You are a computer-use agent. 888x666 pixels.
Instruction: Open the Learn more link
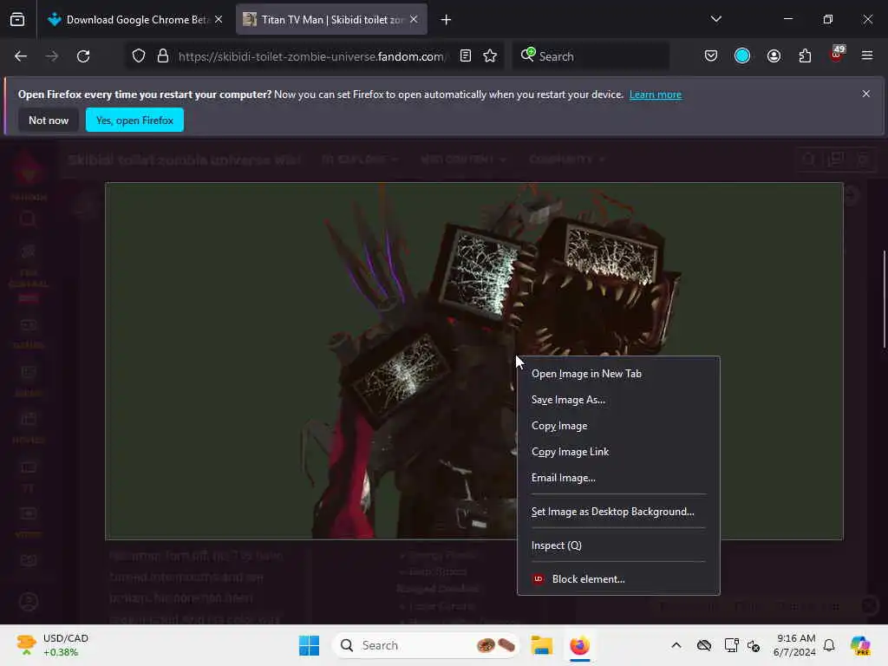pyautogui.click(x=656, y=95)
